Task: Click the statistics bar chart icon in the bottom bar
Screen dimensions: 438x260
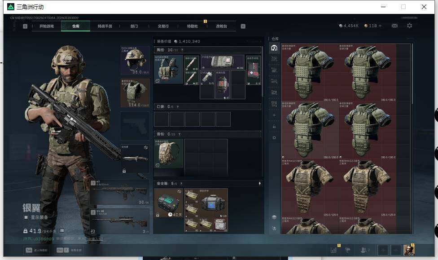Action: coord(333,250)
